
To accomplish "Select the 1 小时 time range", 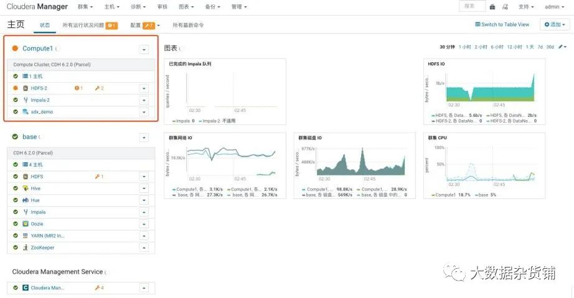I will [464, 47].
